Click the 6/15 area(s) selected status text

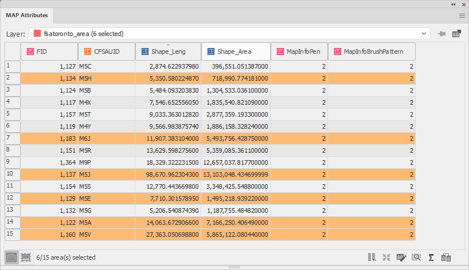tap(66, 257)
